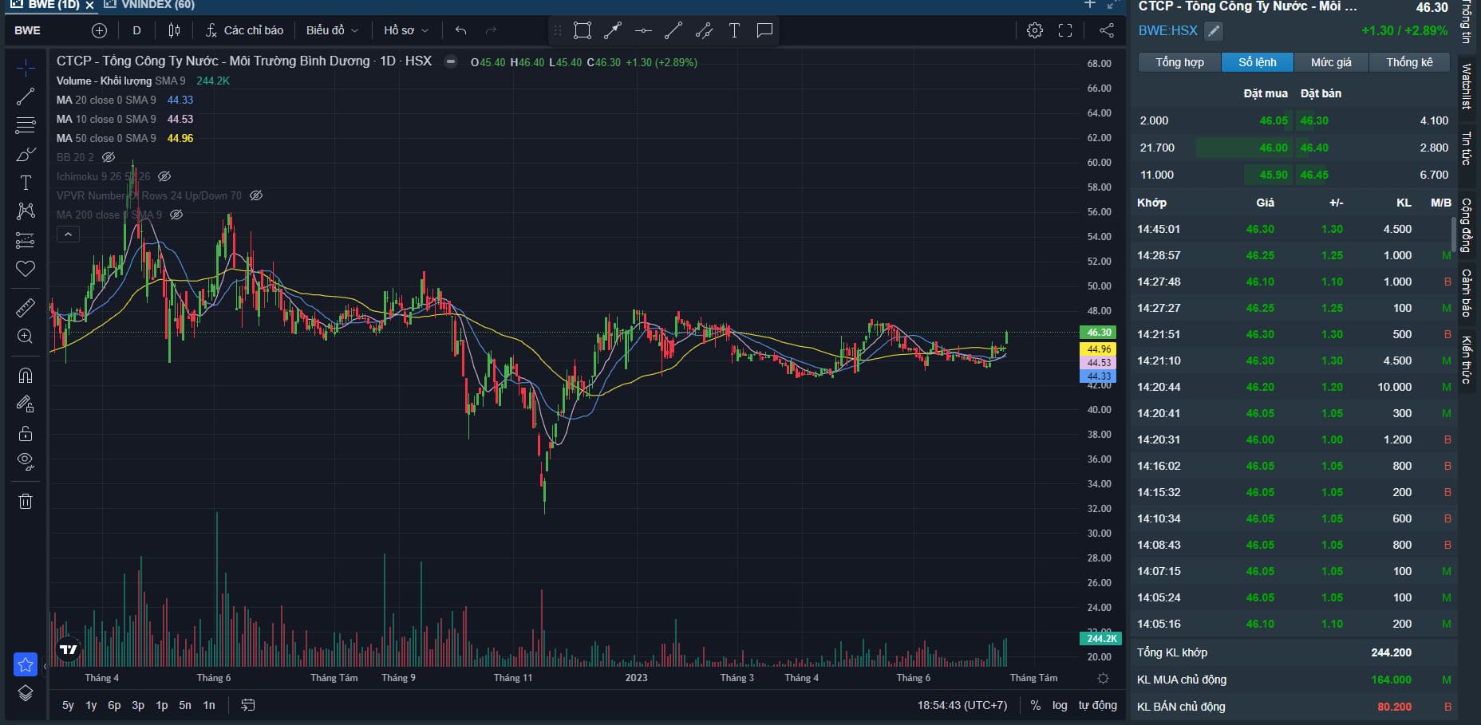Open the heart icons tool
Screen dimensions: 1481x725
click(26, 269)
